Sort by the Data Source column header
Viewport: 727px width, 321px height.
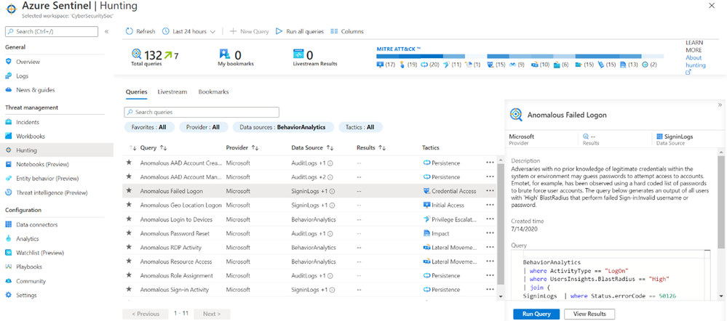312,147
